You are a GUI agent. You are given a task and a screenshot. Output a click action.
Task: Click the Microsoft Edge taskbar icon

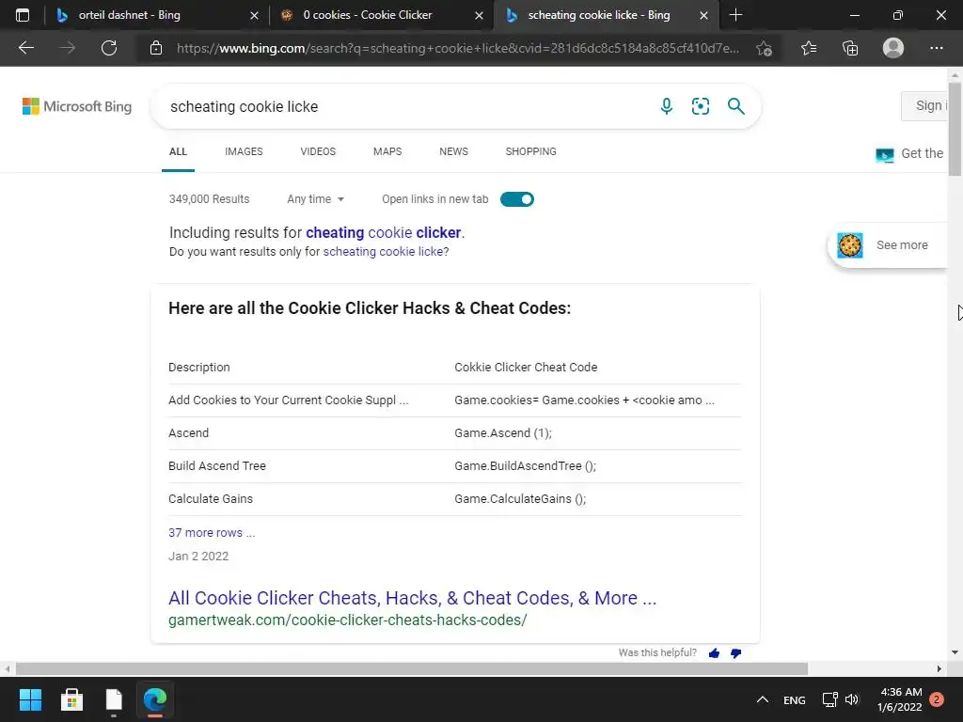[x=155, y=699]
